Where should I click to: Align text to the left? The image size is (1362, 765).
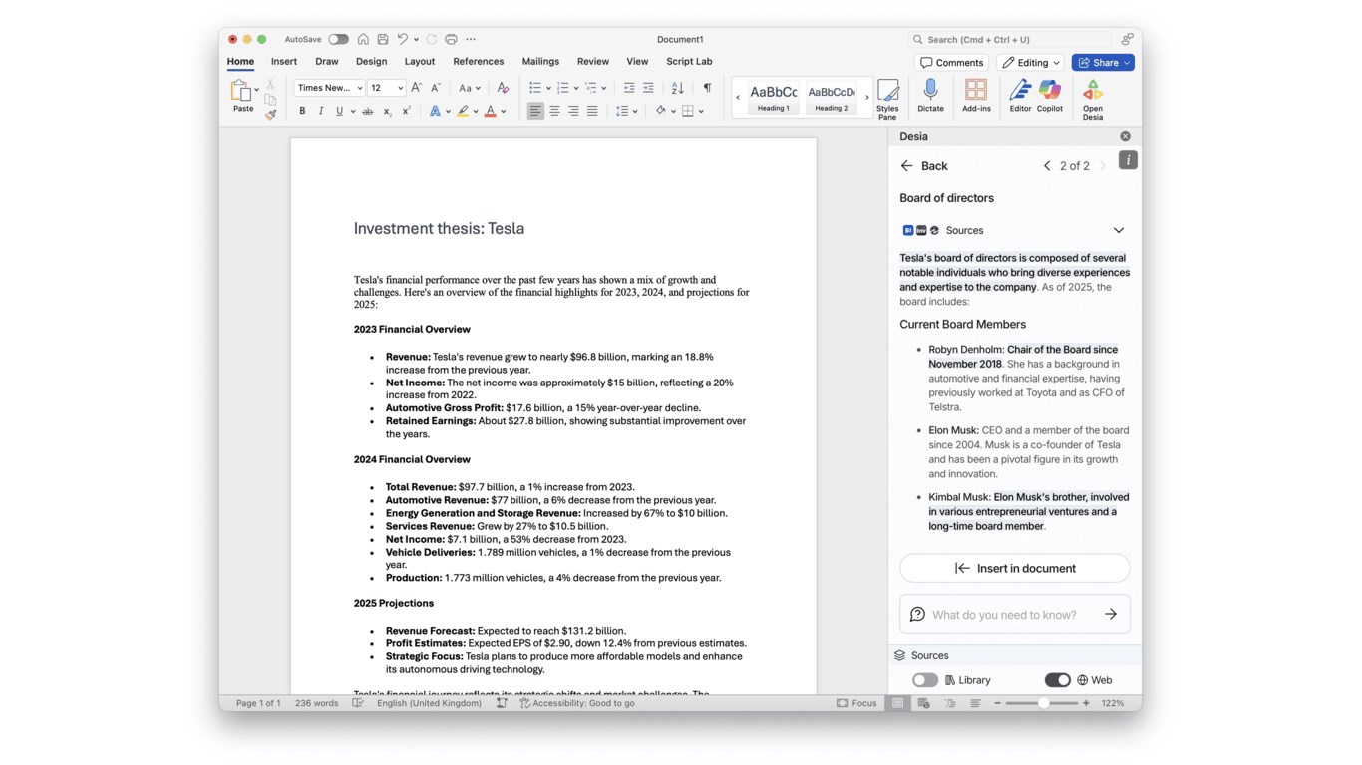[535, 111]
